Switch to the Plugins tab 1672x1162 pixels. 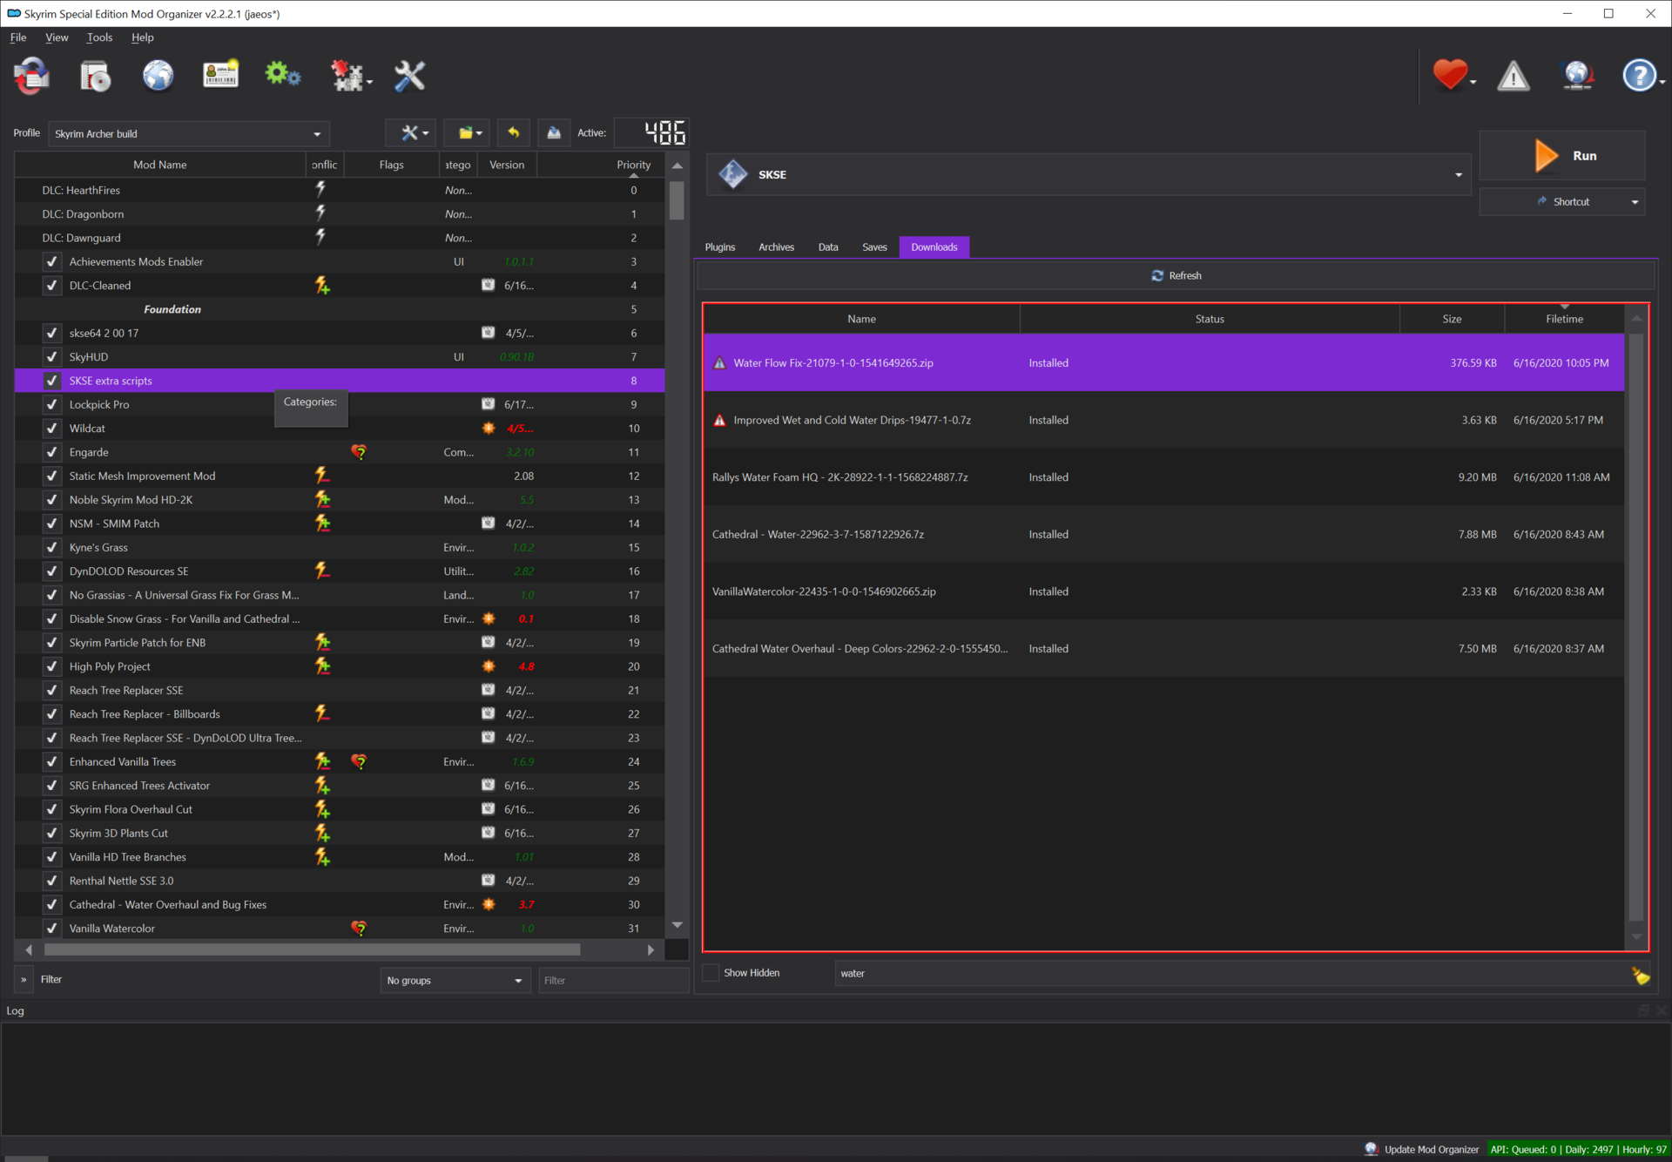719,247
